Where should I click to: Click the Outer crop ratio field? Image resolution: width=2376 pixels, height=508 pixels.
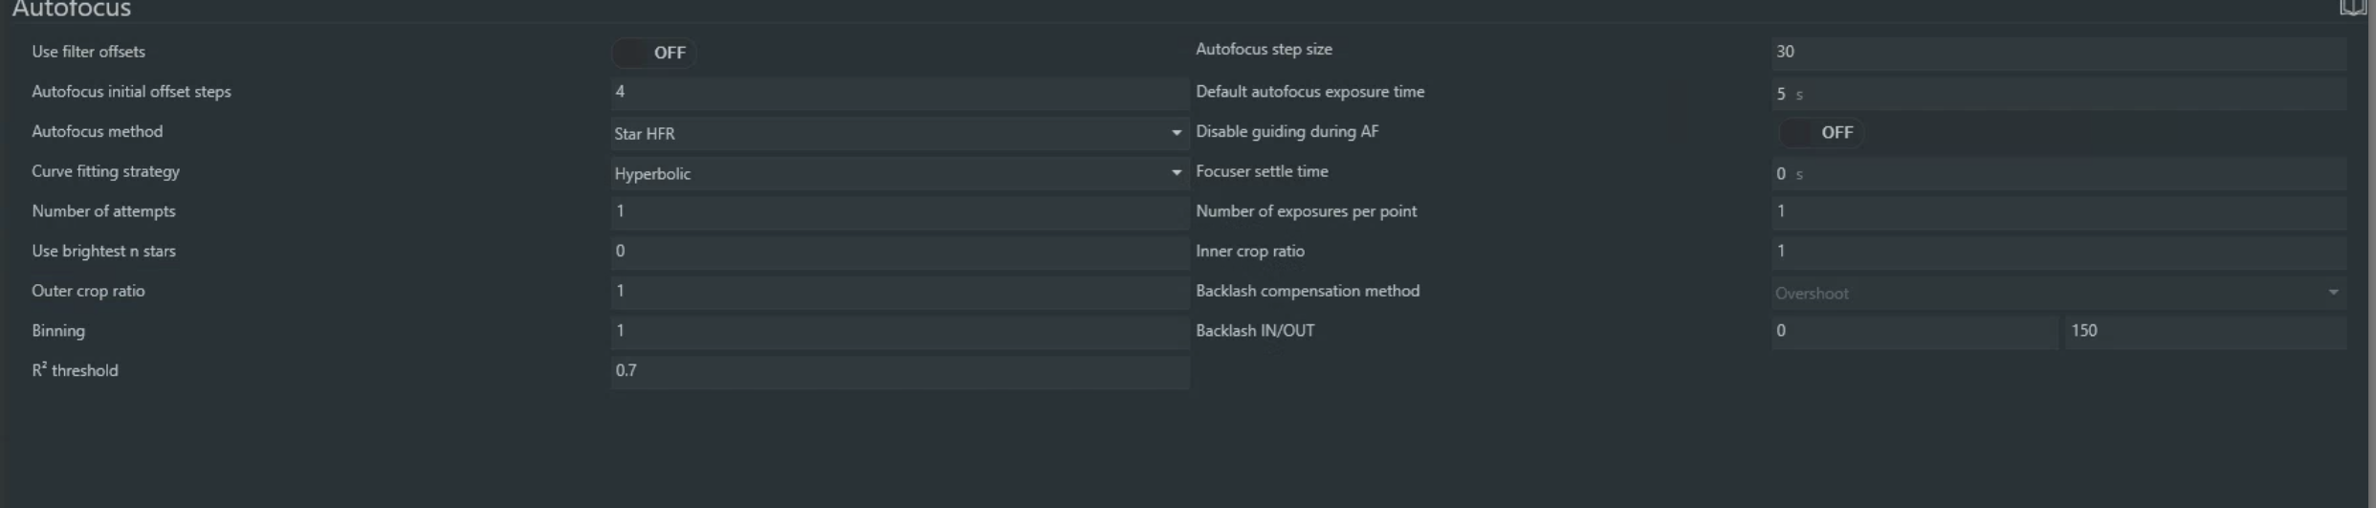point(898,291)
